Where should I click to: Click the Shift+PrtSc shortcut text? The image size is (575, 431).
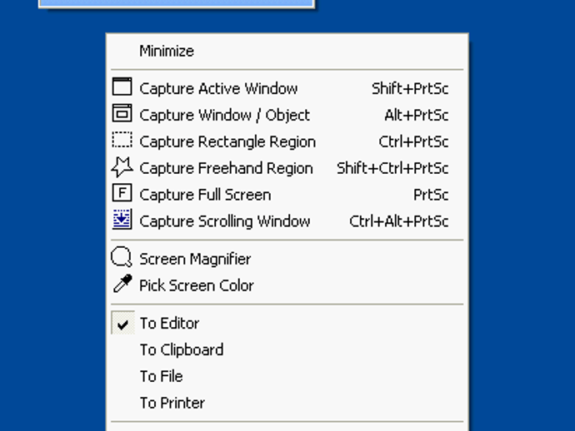410,88
